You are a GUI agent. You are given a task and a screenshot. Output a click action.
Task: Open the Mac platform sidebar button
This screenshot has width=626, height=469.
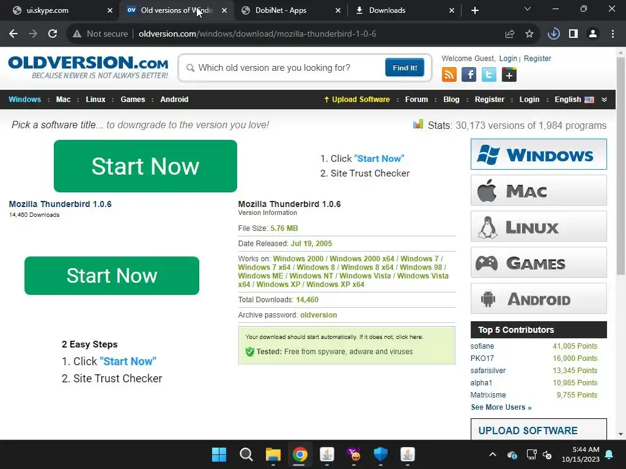(x=539, y=191)
